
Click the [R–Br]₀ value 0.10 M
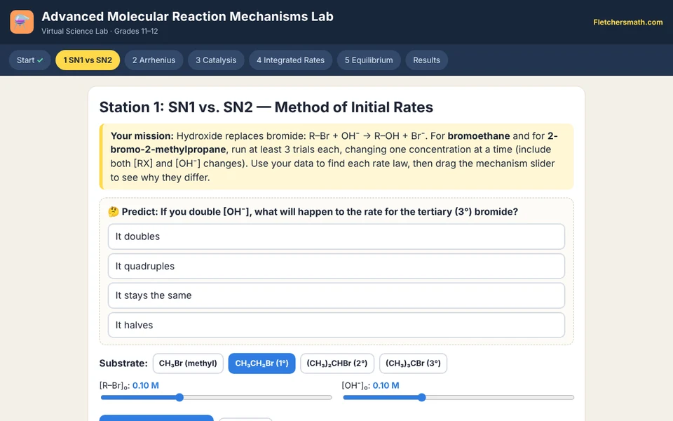click(146, 386)
